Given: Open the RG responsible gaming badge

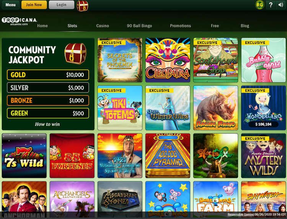Looking at the screenshot, I should tap(259, 5).
